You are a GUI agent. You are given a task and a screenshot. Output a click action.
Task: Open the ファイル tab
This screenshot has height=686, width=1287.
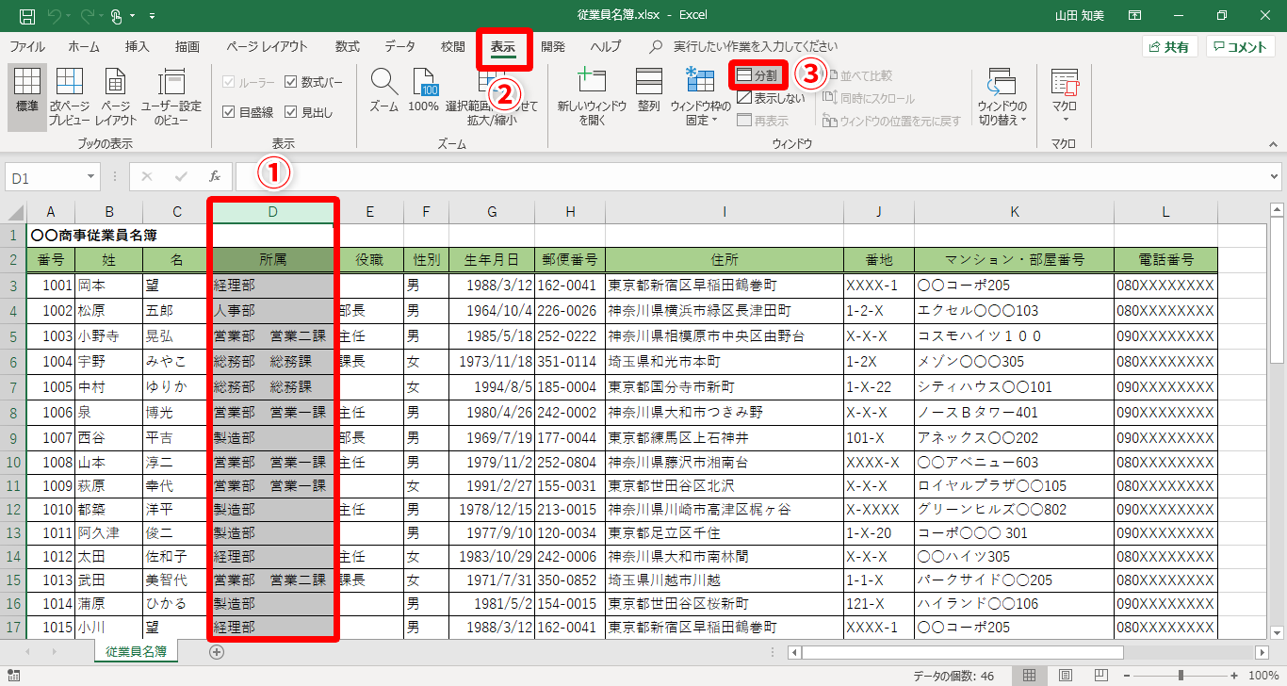(26, 46)
